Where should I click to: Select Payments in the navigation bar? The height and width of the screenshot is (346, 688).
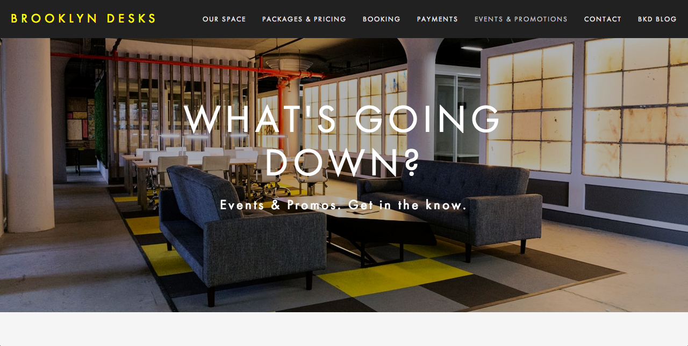(x=438, y=19)
